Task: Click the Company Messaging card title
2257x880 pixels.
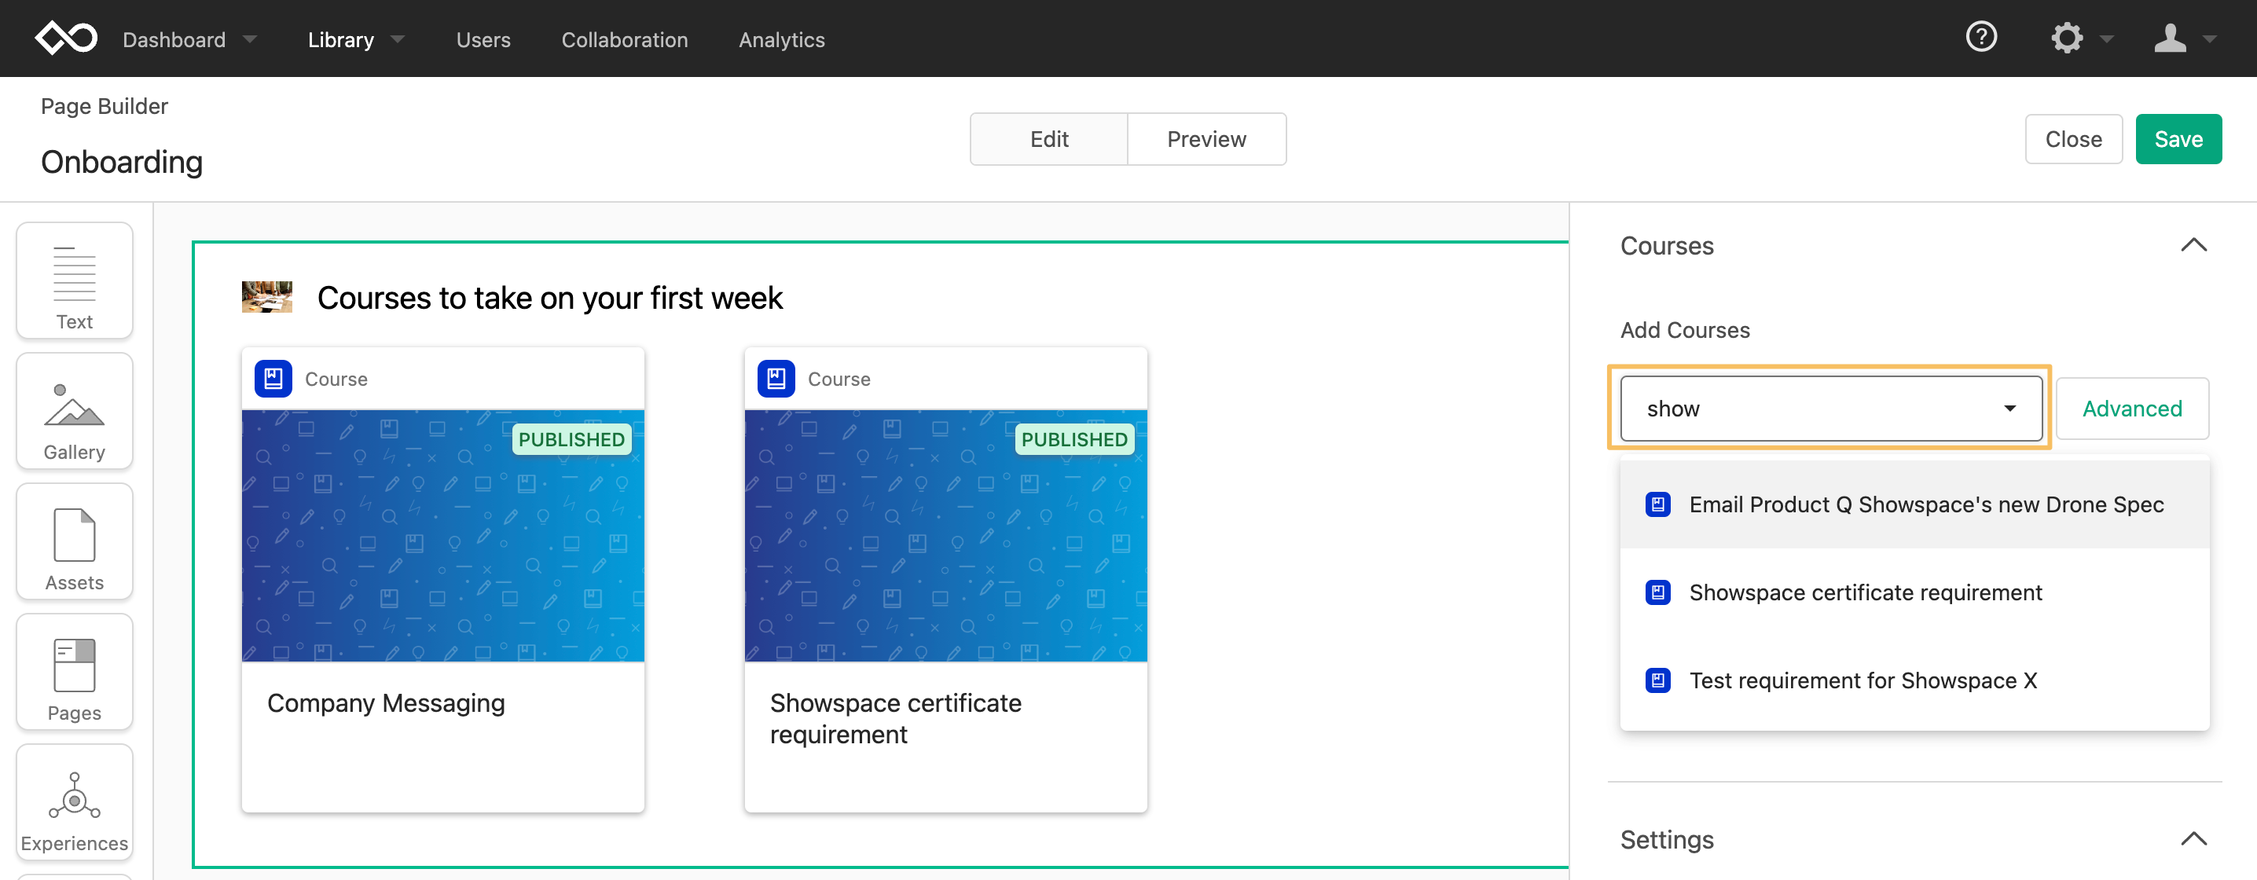Action: click(x=387, y=703)
